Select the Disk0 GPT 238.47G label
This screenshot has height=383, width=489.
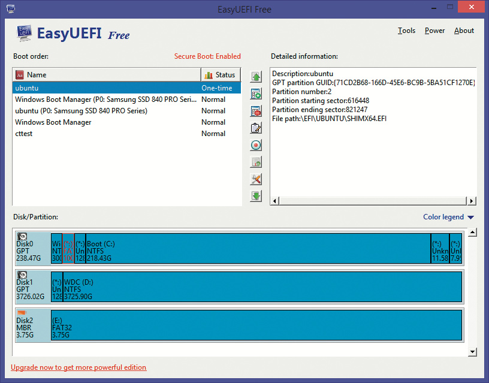point(33,249)
